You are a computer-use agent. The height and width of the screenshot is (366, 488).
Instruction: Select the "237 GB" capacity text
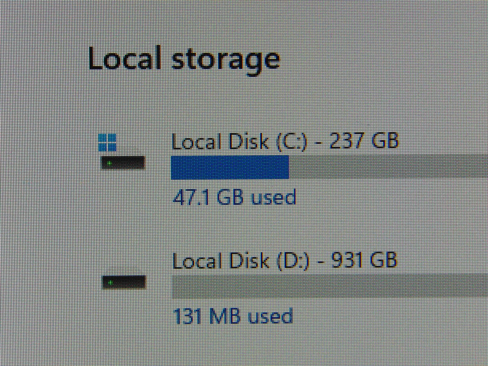tap(364, 141)
